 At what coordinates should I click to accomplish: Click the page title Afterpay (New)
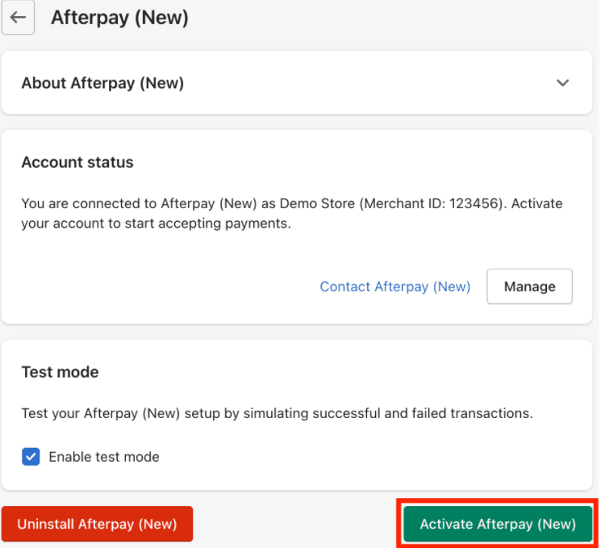coord(119,18)
